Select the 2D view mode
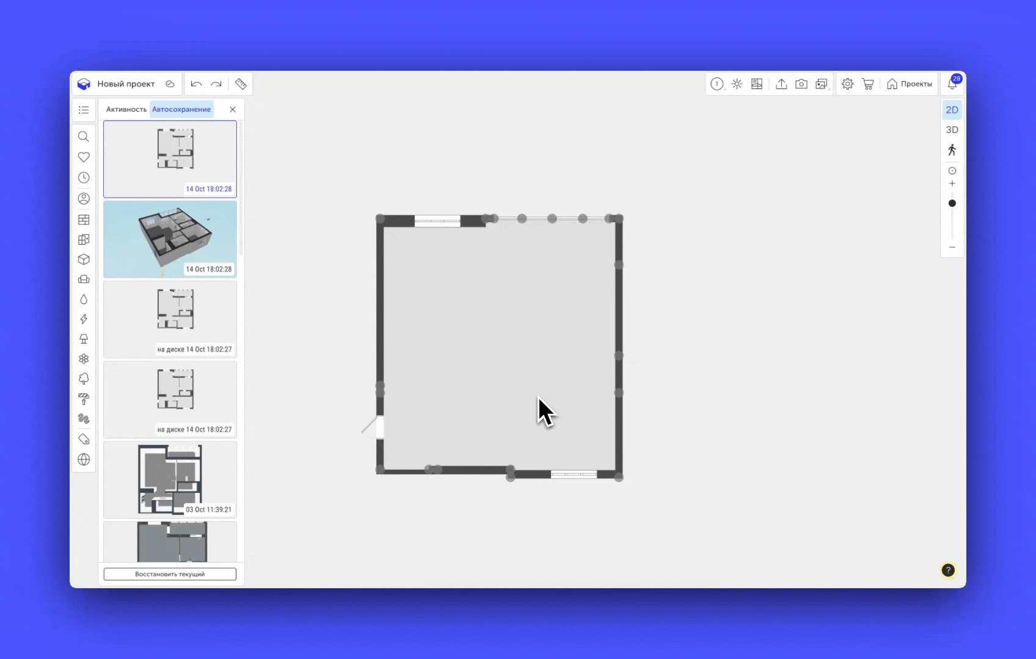1036x659 pixels. (x=952, y=110)
